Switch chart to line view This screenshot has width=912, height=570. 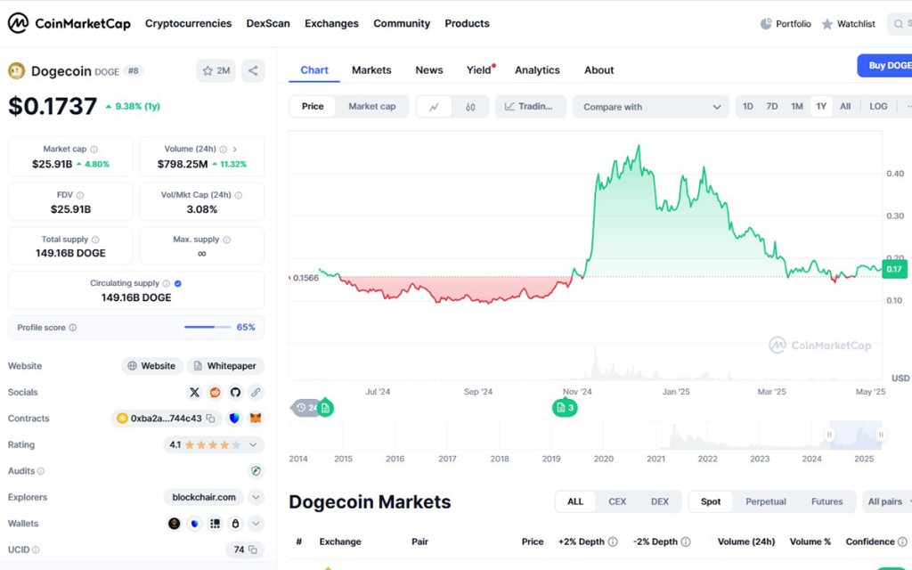(435, 107)
